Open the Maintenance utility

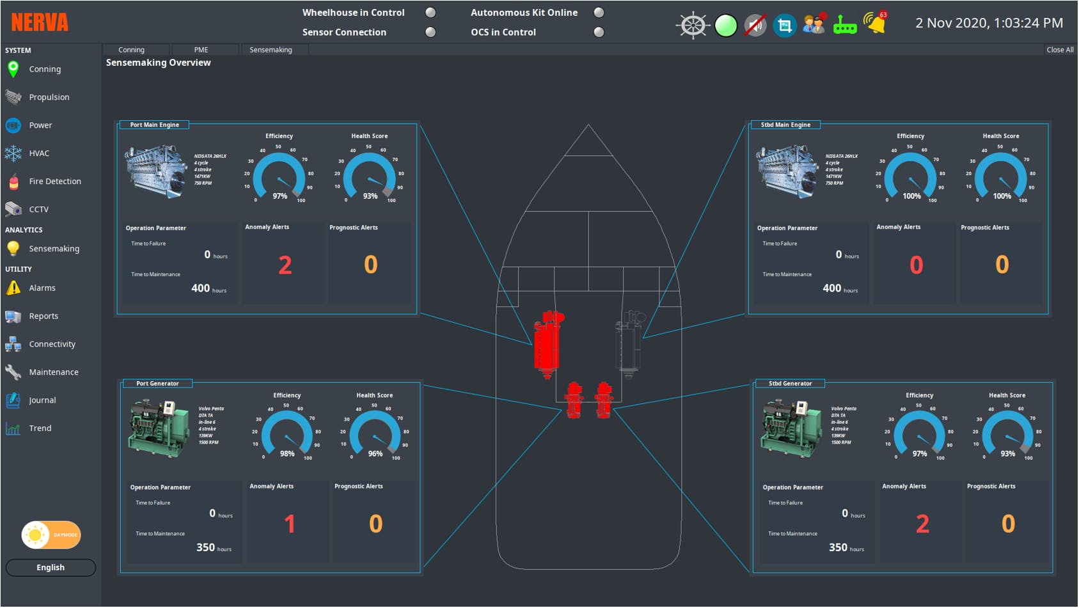[x=53, y=372]
